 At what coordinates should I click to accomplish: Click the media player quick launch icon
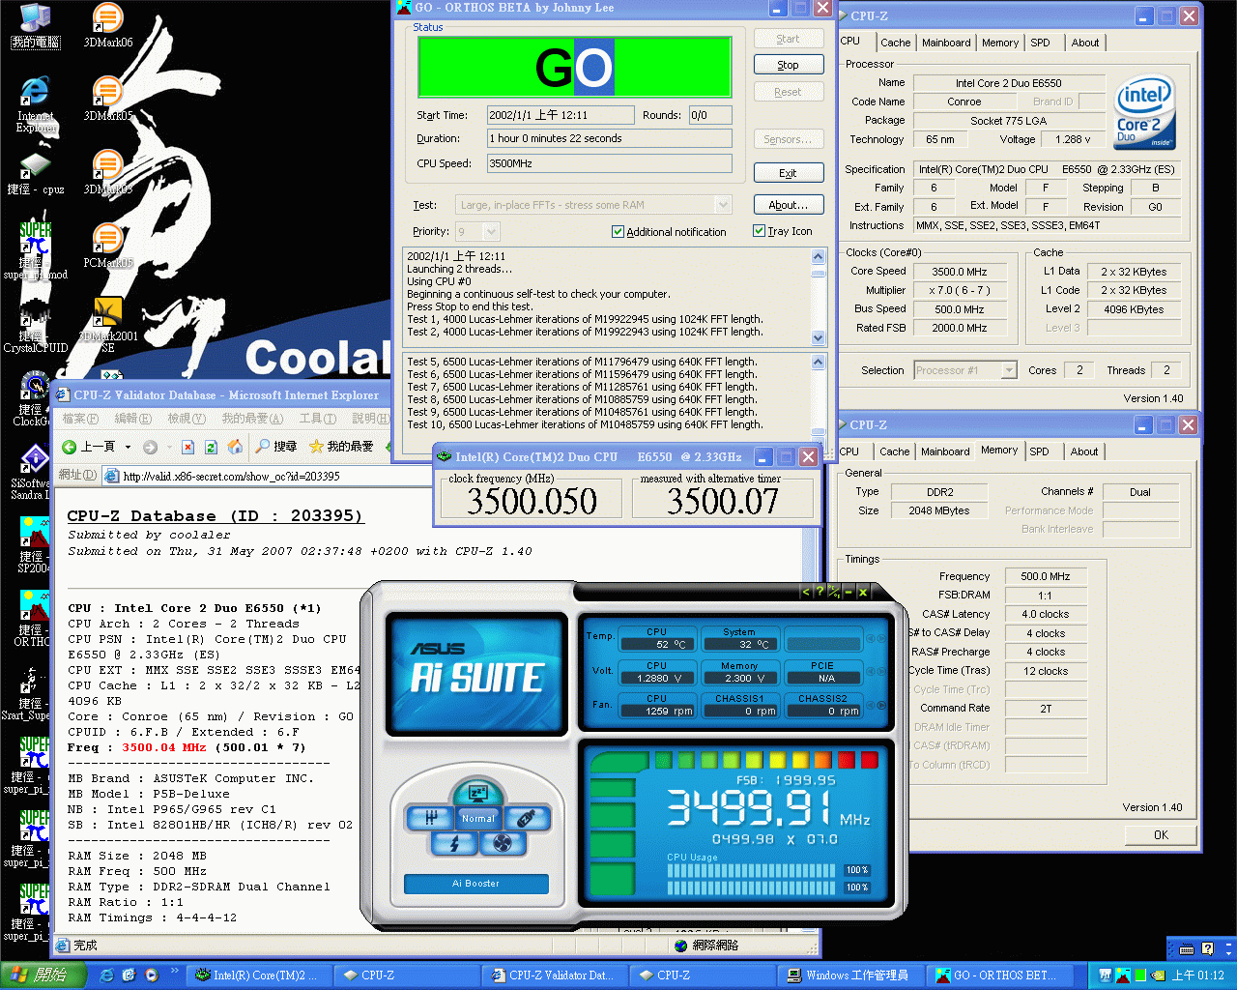coord(152,975)
